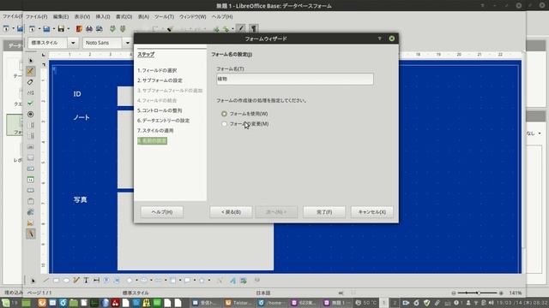The width and height of the screenshot is (549, 308).
Task: Select 'フォームを使用(W)' radio button
Action: [224, 114]
